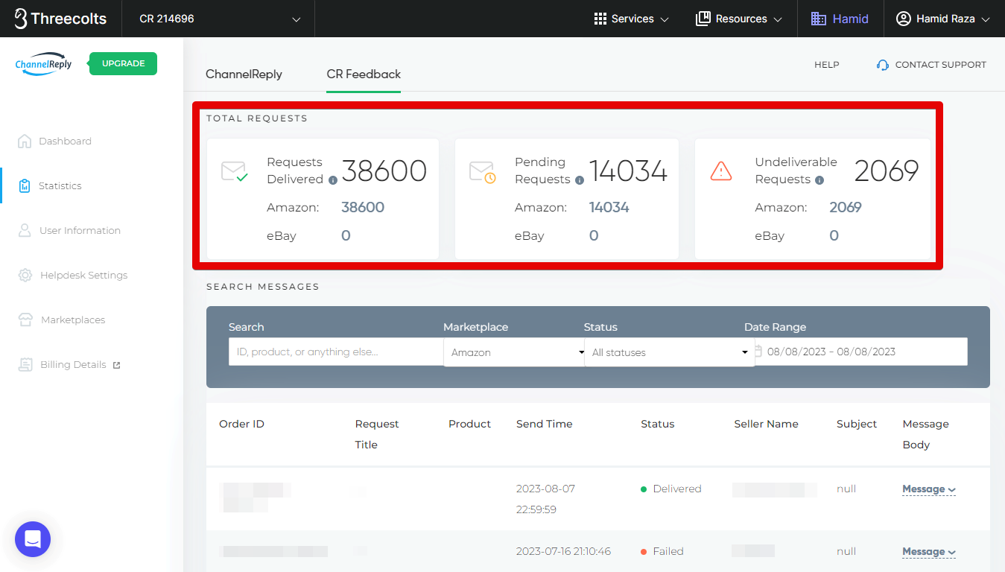The height and width of the screenshot is (572, 1005).
Task: Click the Date Range field
Action: point(860,352)
